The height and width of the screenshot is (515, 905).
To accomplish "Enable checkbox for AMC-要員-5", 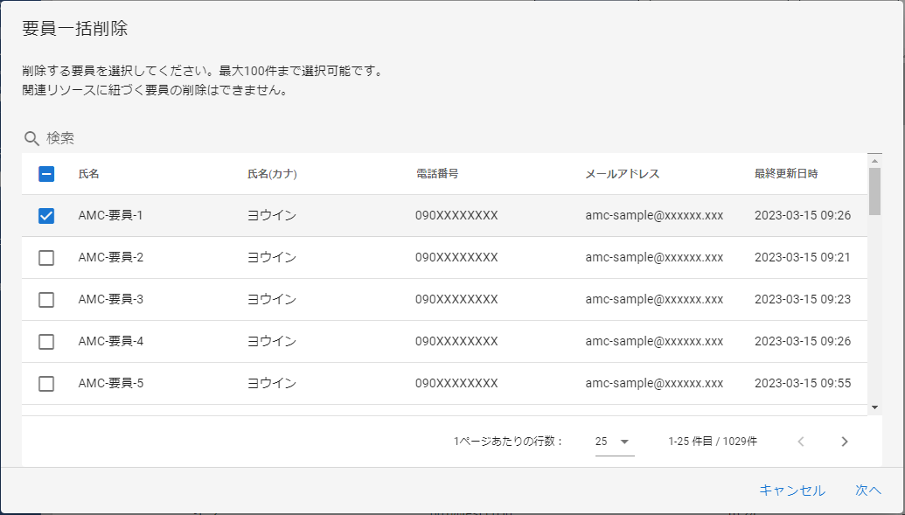I will [46, 384].
